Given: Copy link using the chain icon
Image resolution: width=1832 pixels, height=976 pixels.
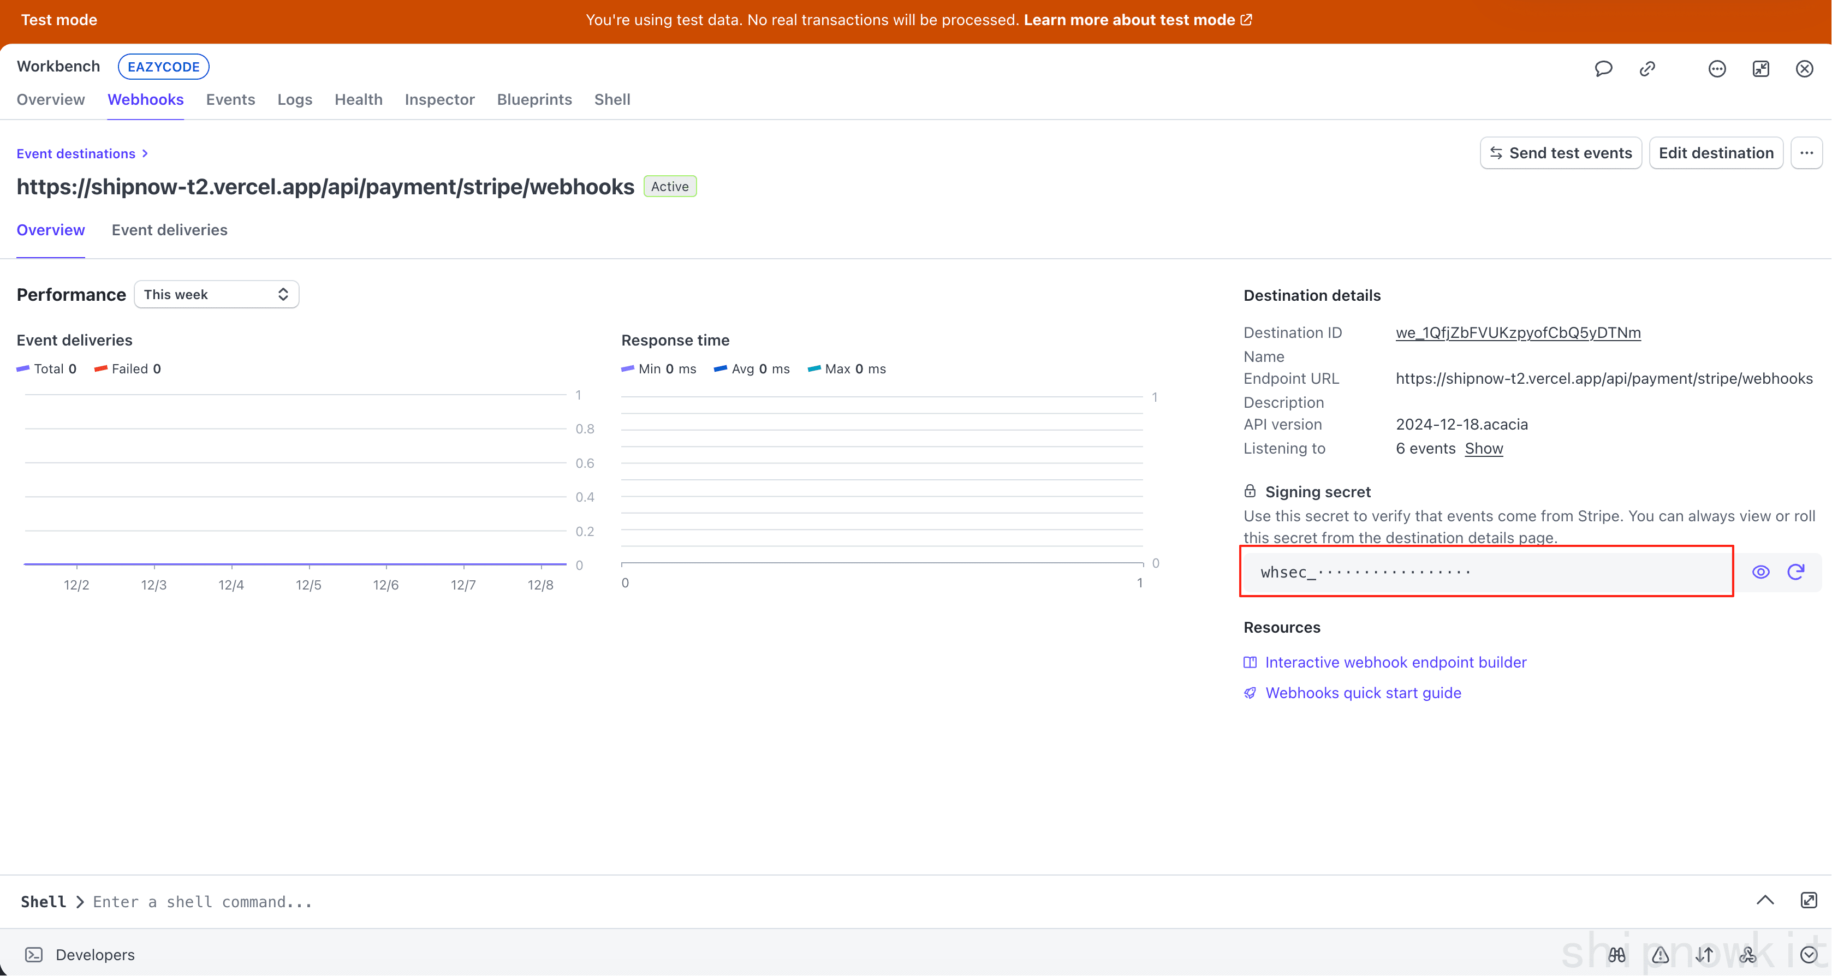Looking at the screenshot, I should pos(1647,68).
